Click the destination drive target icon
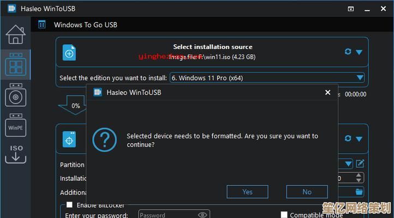The width and height of the screenshot is (394, 218). 69,139
